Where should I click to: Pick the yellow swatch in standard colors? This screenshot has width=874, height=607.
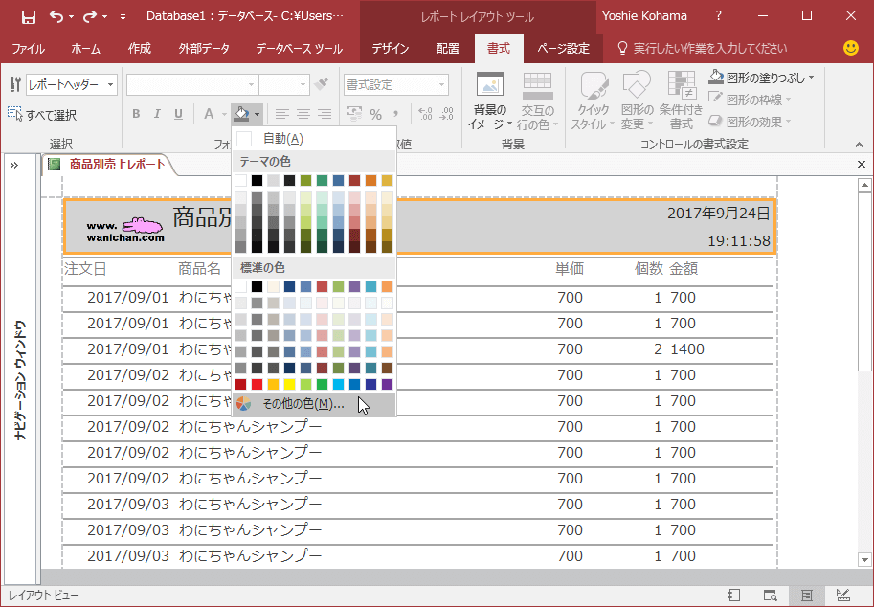click(x=289, y=384)
